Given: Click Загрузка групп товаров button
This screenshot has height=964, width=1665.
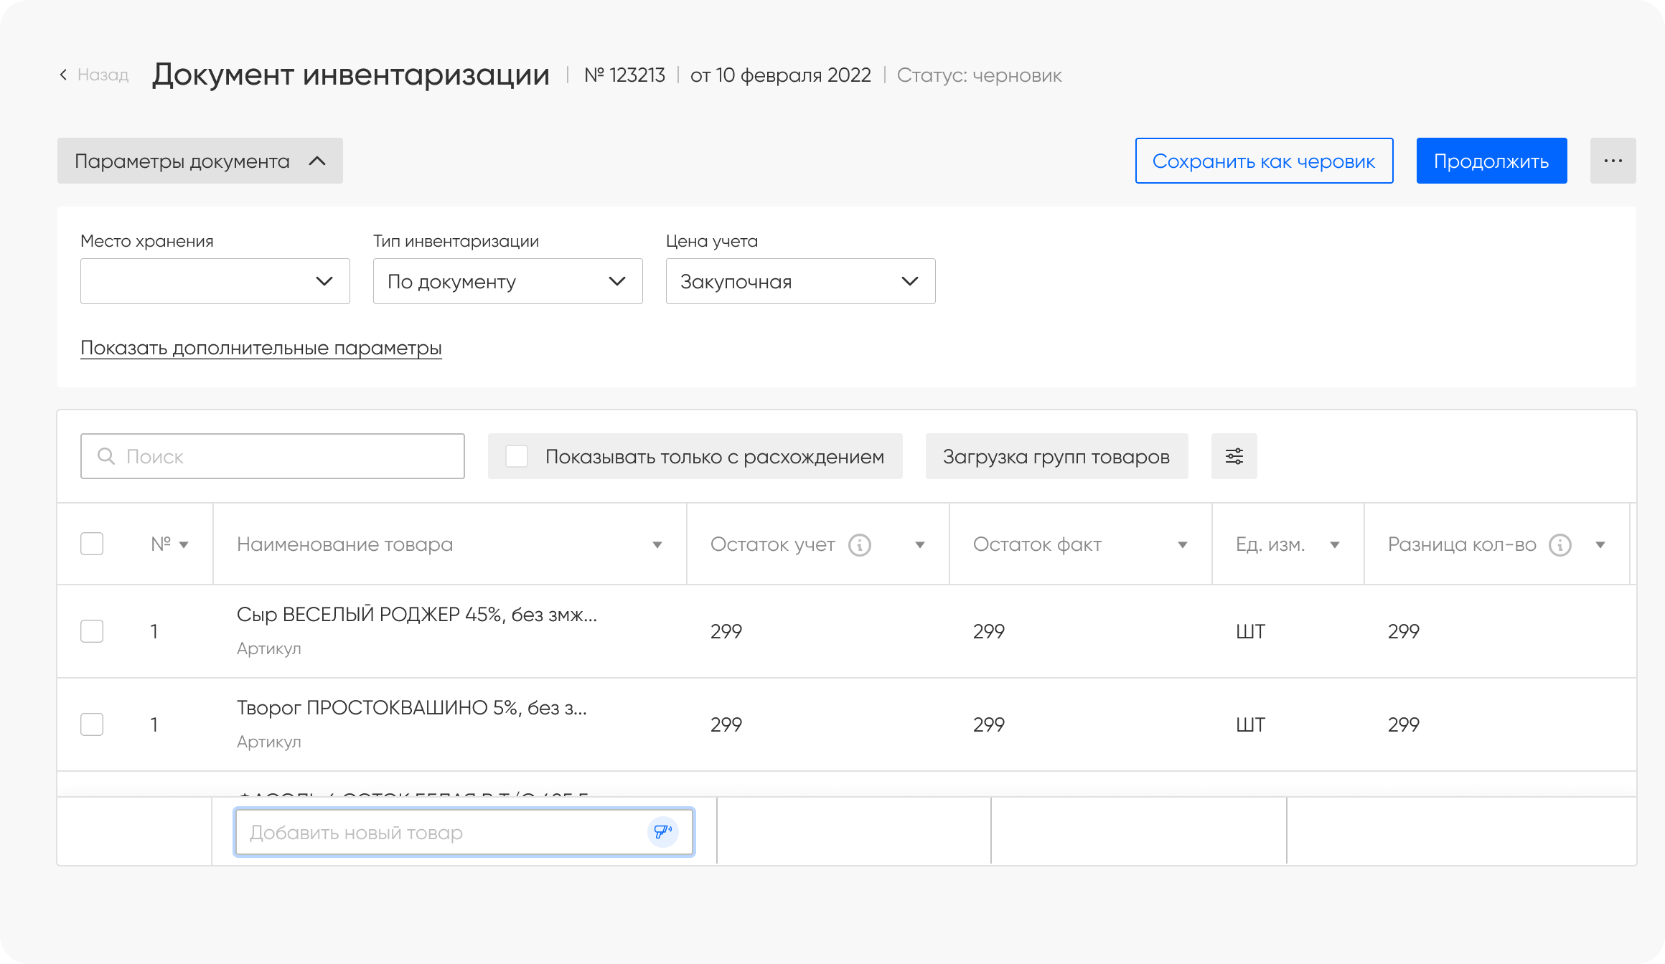Looking at the screenshot, I should 1057,456.
